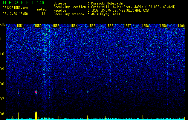The width and height of the screenshot is (188, 120).
Task: Click the 'meteor' label
Action: point(42,9)
